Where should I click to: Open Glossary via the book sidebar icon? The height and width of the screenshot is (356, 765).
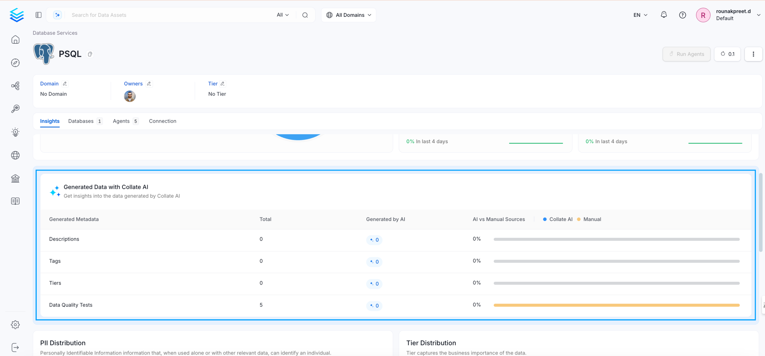point(15,201)
